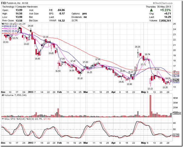
Task: Click the candlestick icon beside FIO (Daily)
Action: pyautogui.click(x=3, y=24)
